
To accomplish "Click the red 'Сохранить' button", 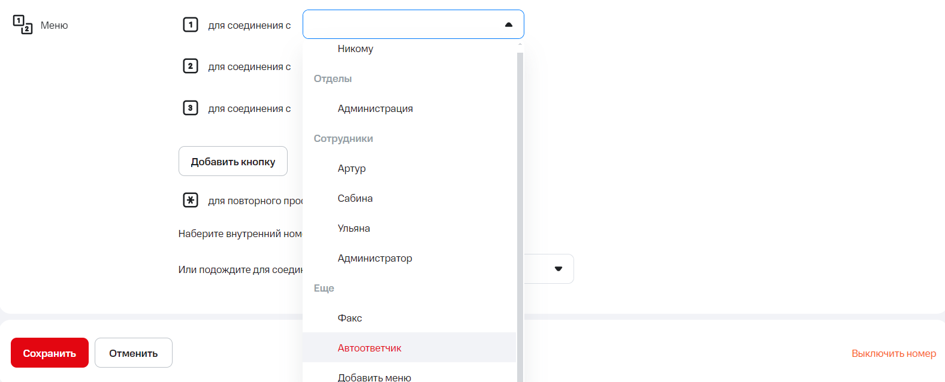I will click(x=50, y=353).
